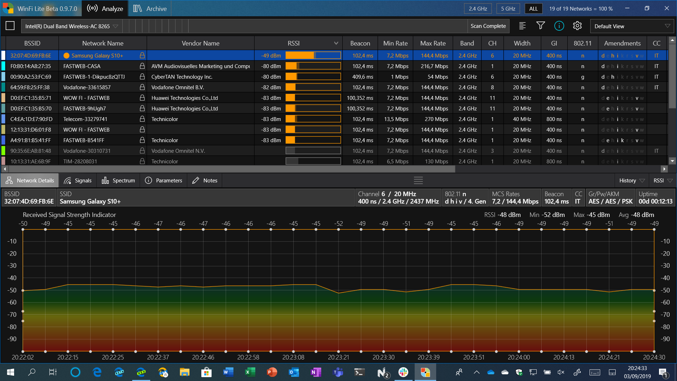Sort by Vendor Name column header
Screen dimensions: 677x381
click(x=200, y=43)
